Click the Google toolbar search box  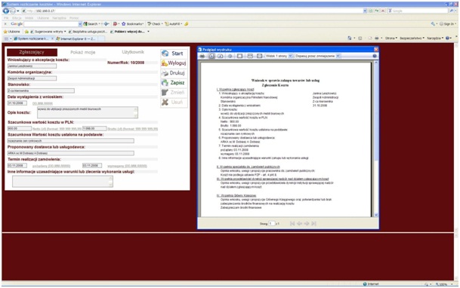[52, 24]
